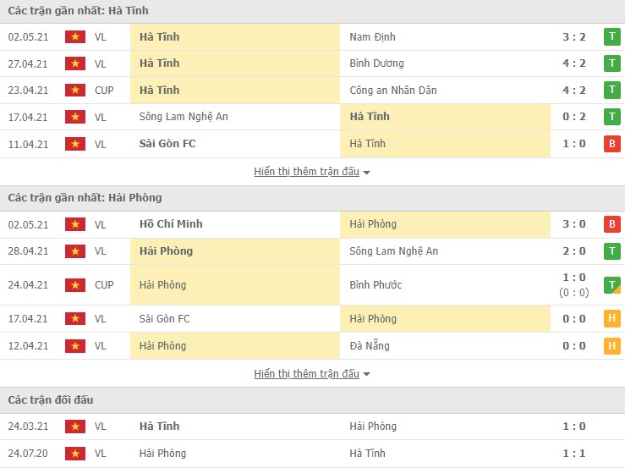
Task: Click the green T badge for Hà Tĩnh vs Nam Định
Action: pos(611,37)
